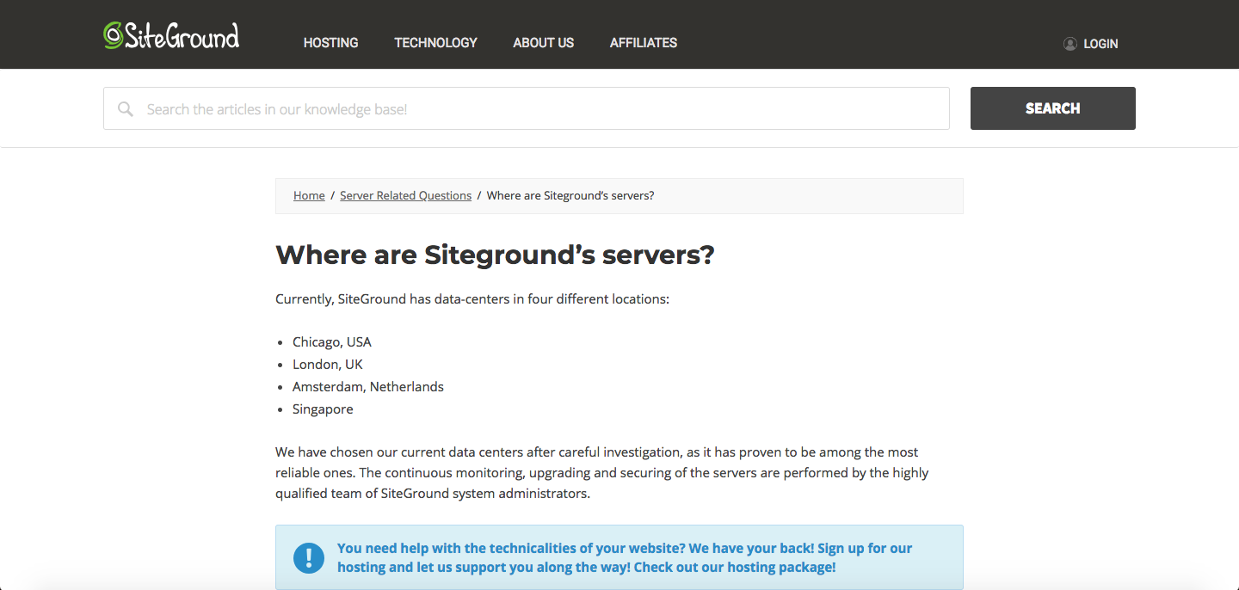Click the Singapore list entry

pyautogui.click(x=323, y=409)
